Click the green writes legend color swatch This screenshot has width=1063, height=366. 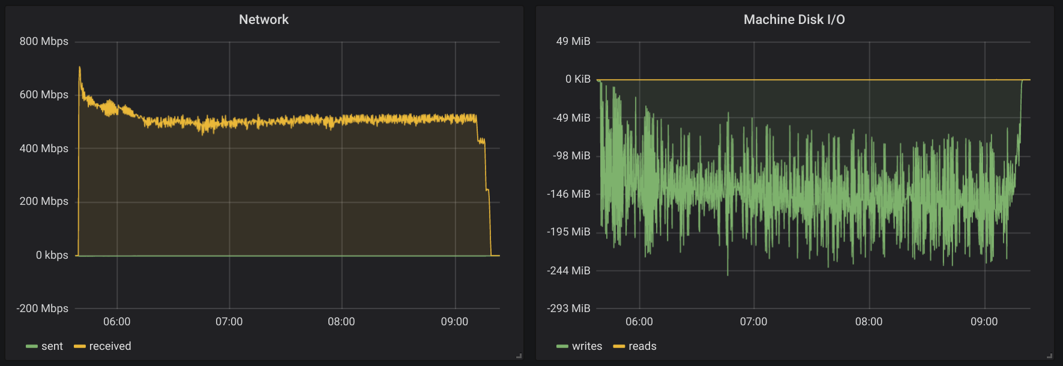[562, 347]
